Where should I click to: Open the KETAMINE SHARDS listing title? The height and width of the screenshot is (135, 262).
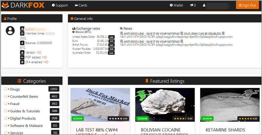(225, 130)
